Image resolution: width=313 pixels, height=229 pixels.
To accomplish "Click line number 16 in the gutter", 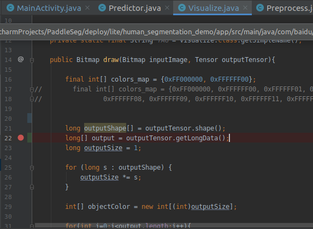I will [x=8, y=79].
